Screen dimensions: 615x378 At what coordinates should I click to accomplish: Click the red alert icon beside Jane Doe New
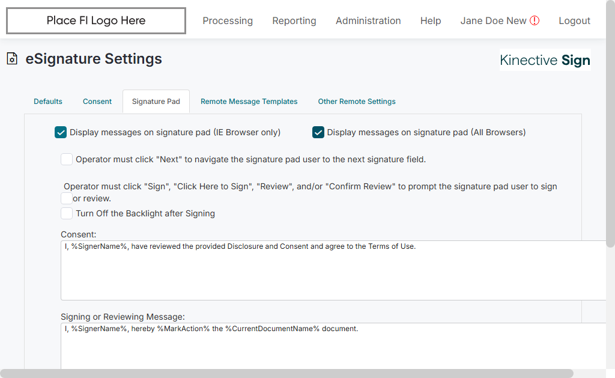click(x=535, y=20)
